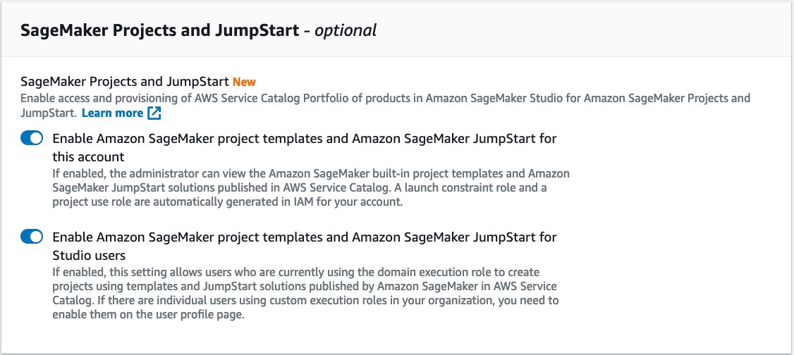
Task: Click the orange New badge
Action: 244,82
